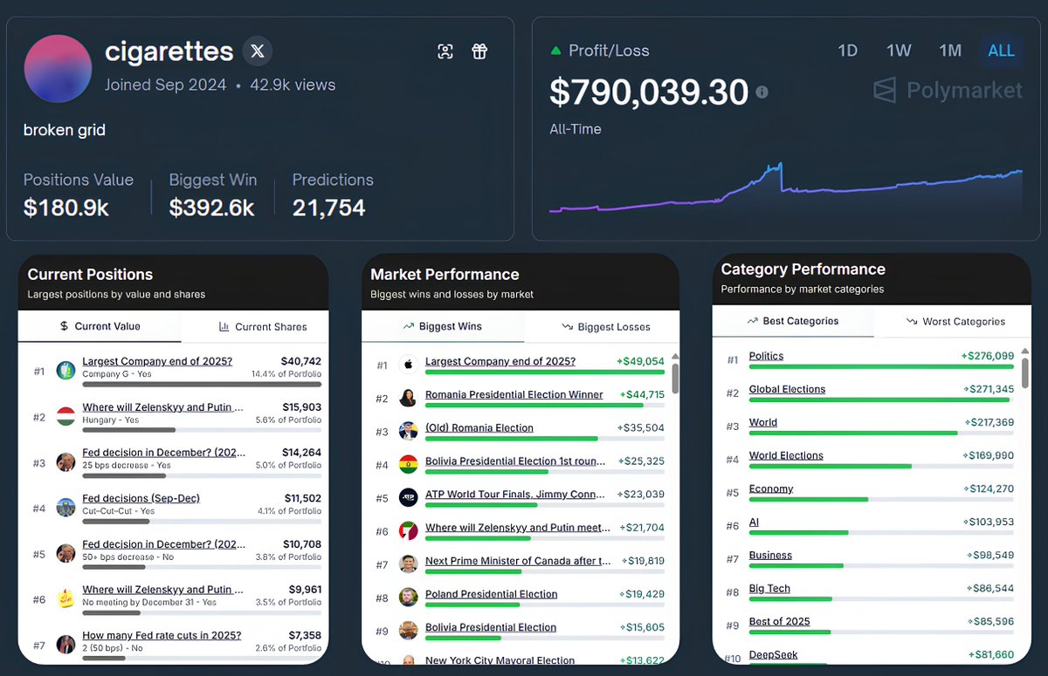Screen dimensions: 1048x676
Task: Open the Politics category link
Action: click(766, 355)
